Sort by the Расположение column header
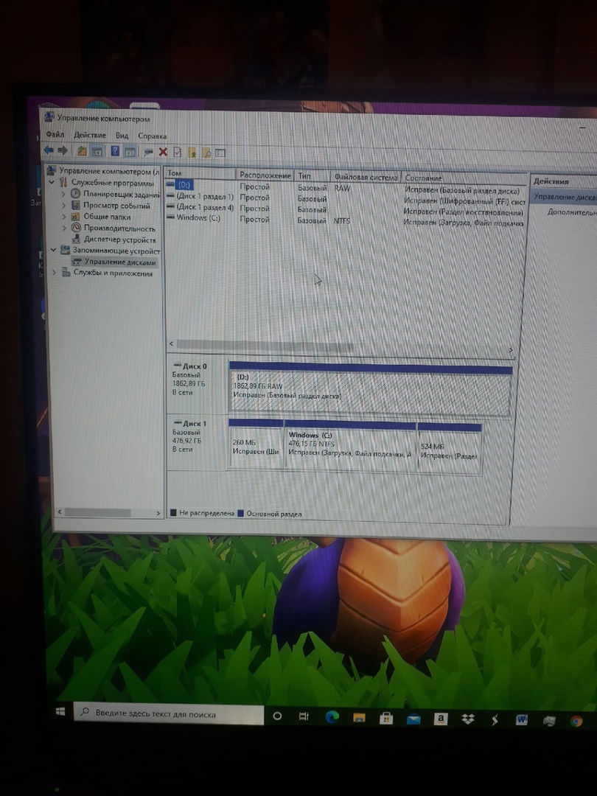The image size is (597, 796). pos(265,175)
